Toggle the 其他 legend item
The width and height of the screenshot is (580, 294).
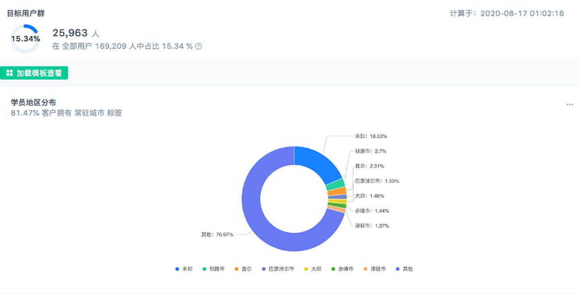[x=404, y=269]
